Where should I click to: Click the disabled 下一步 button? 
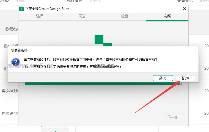point(173,117)
